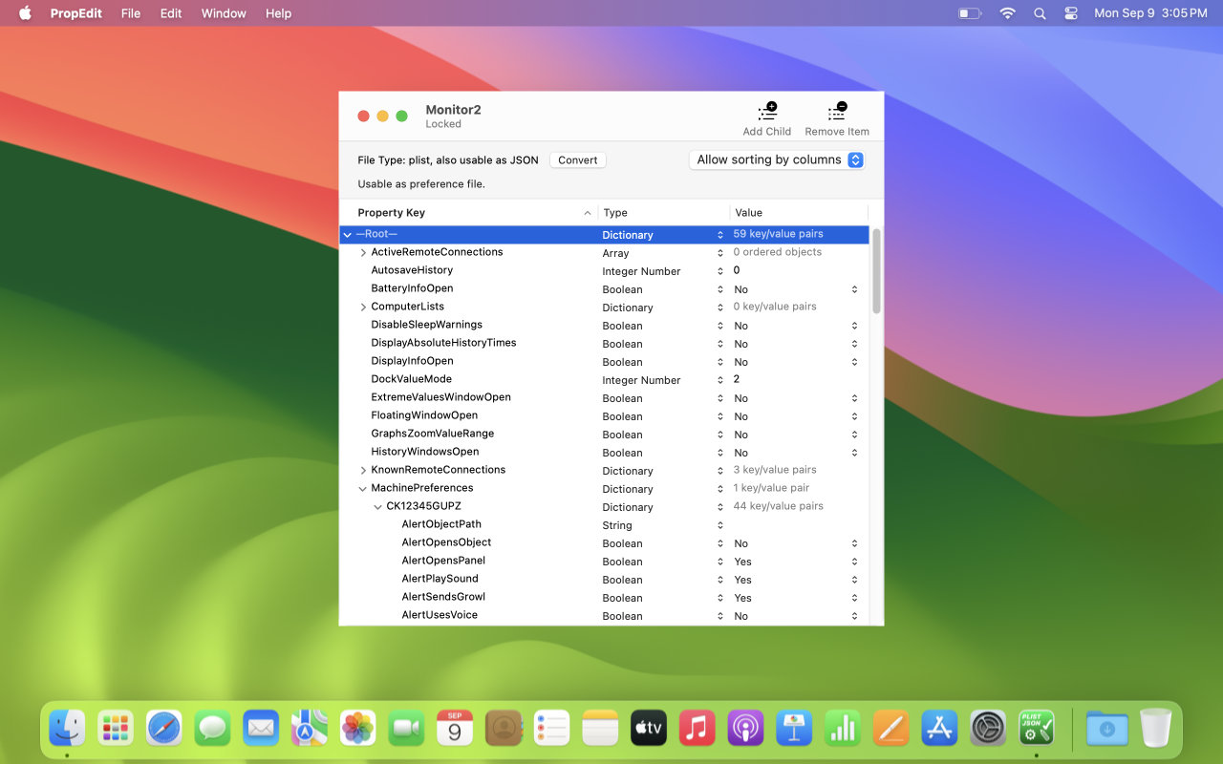Click the PropEdit PLIST JSON dock icon
Screen dimensions: 1223x764
1037,729
